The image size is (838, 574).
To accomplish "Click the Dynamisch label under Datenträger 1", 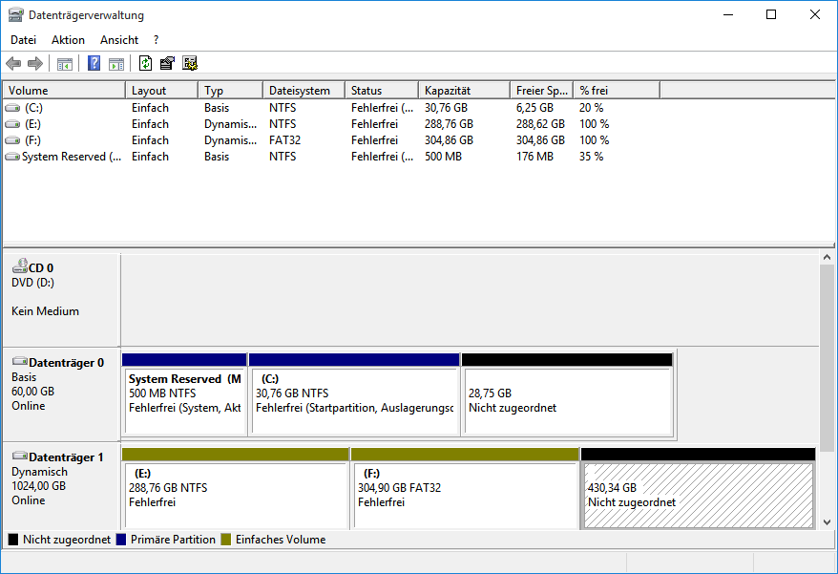I will point(39,472).
